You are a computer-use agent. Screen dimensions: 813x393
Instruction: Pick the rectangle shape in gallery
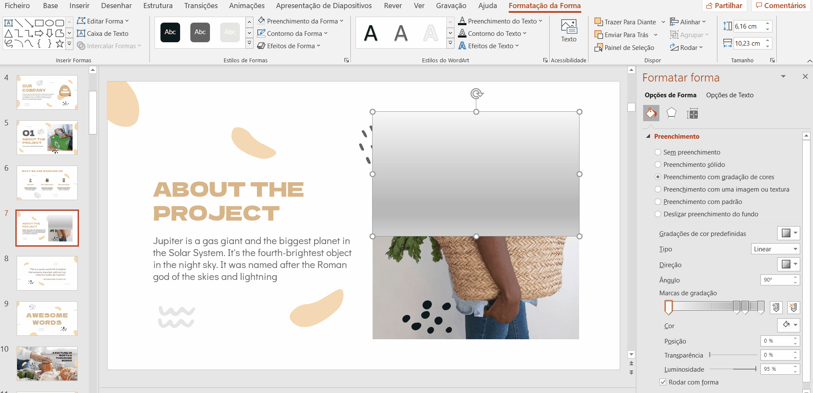[x=39, y=23]
